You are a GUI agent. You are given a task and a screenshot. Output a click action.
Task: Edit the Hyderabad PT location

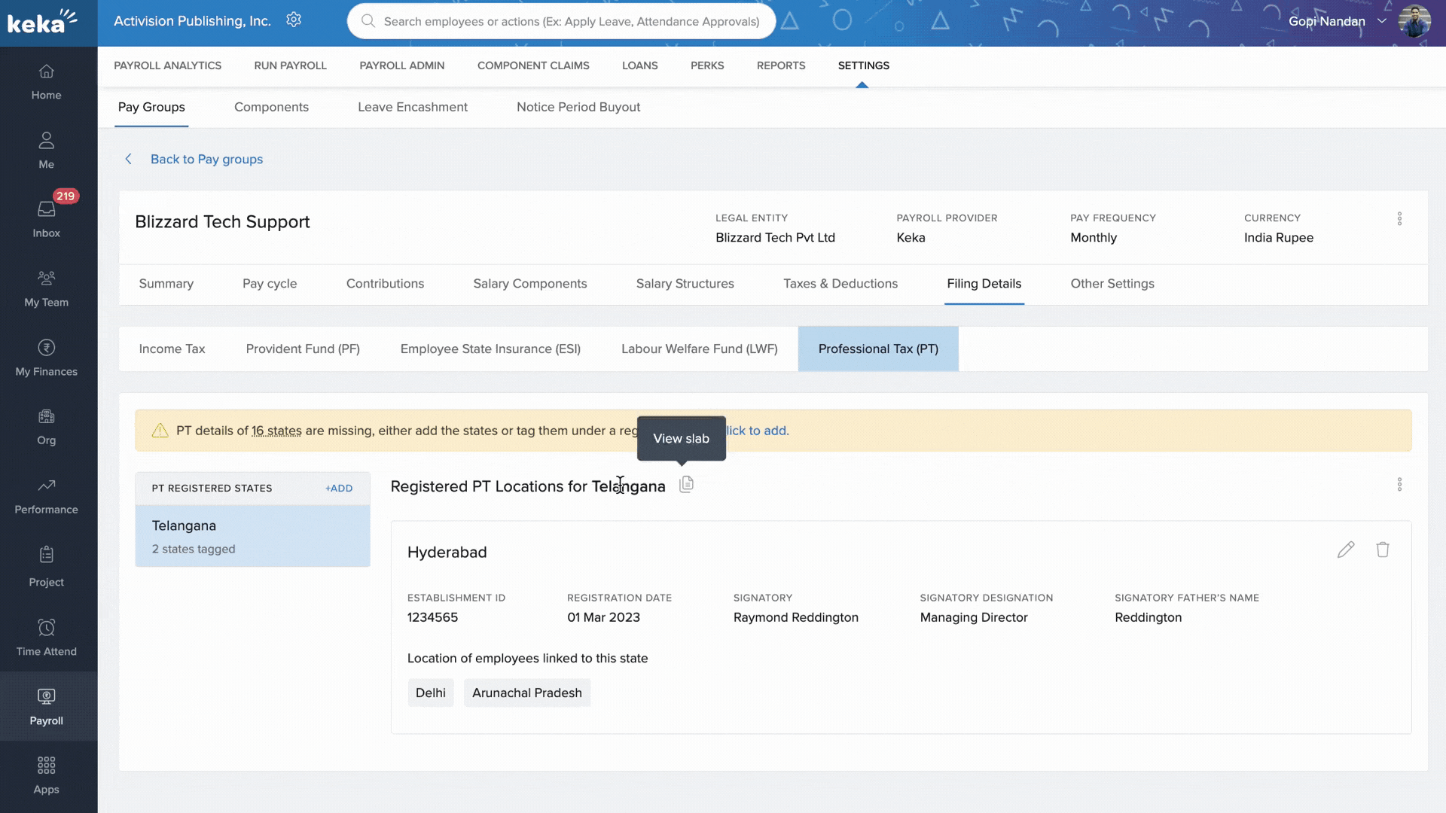click(1346, 550)
